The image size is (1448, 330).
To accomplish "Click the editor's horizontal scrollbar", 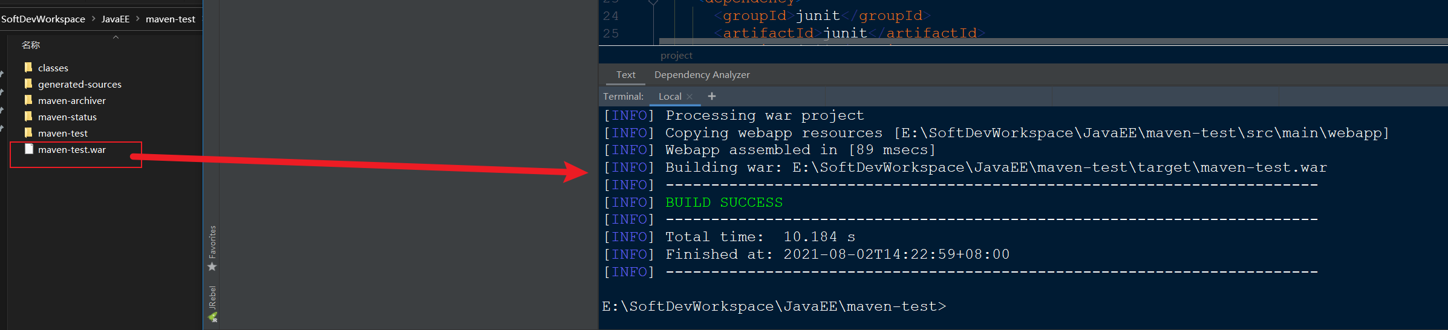I will click(x=1028, y=42).
